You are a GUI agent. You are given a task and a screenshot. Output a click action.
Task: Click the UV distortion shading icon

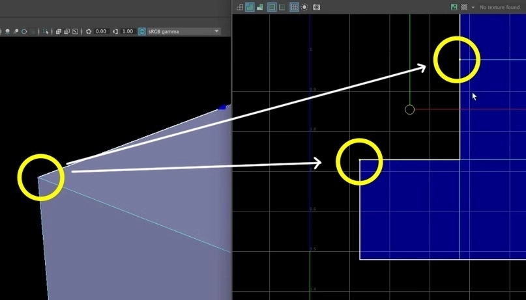[x=260, y=7]
